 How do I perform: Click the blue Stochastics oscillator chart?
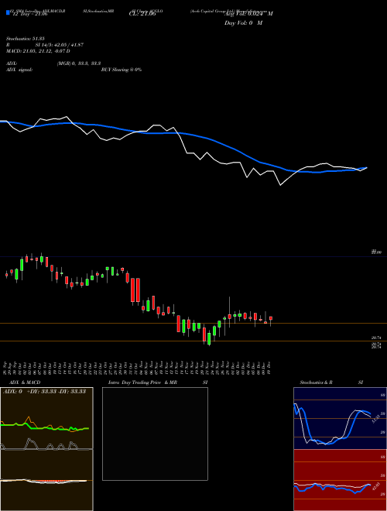(x=340, y=418)
